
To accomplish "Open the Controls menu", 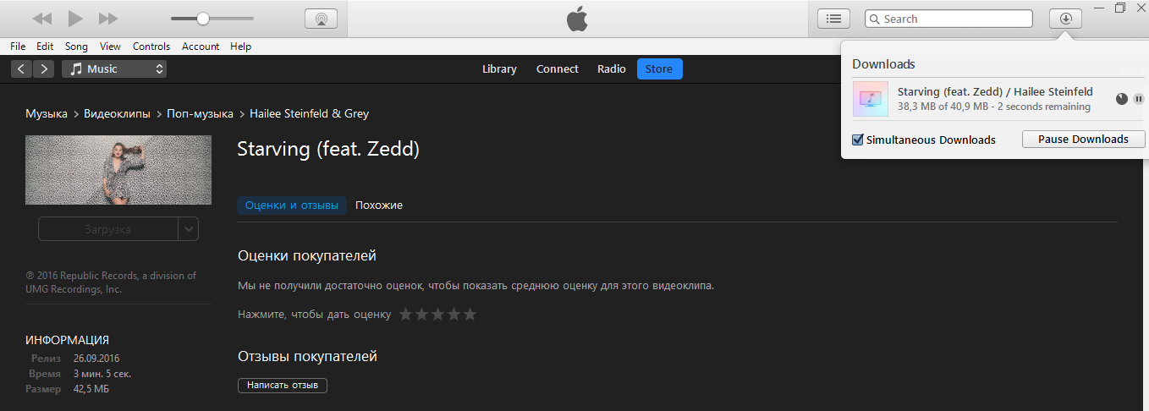I will (151, 47).
